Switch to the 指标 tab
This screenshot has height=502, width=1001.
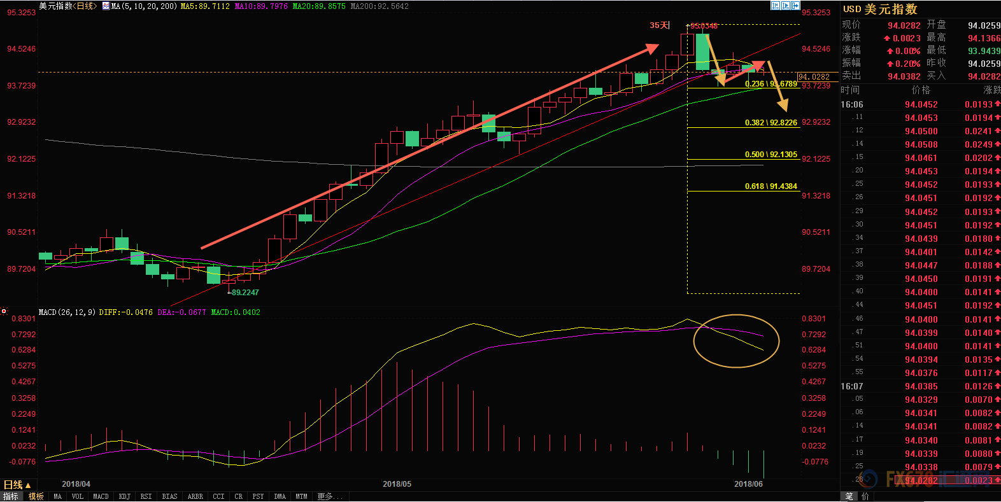coord(11,496)
